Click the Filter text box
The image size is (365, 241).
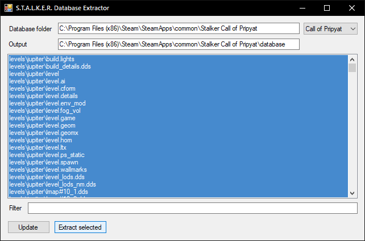pos(193,208)
